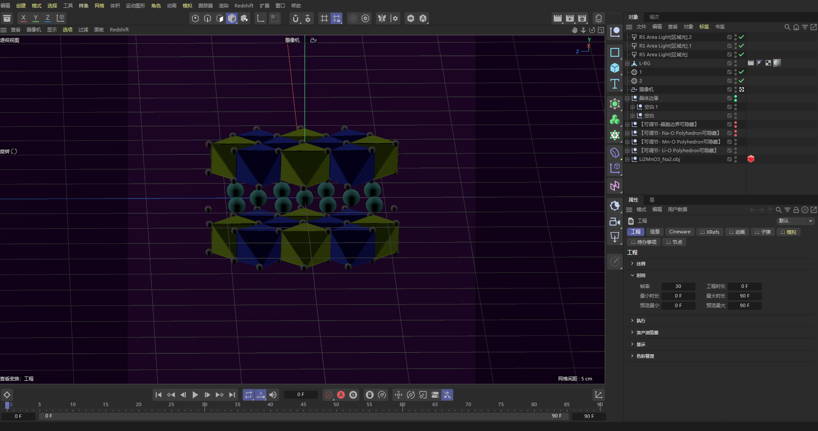
Task: Select the XRefs attribute tab button
Action: pos(710,232)
